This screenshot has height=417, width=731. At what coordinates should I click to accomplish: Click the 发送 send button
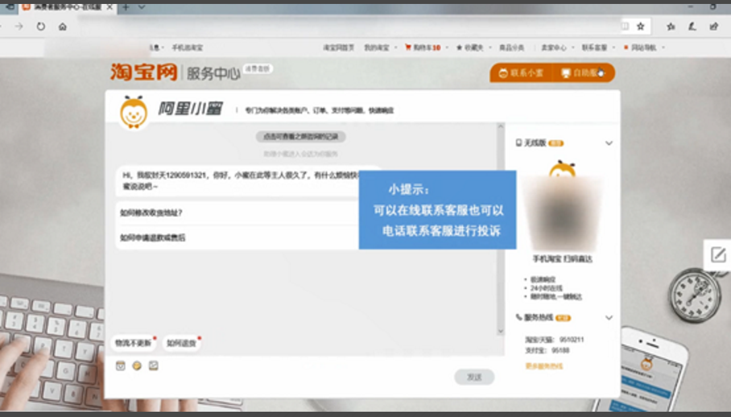pos(474,377)
